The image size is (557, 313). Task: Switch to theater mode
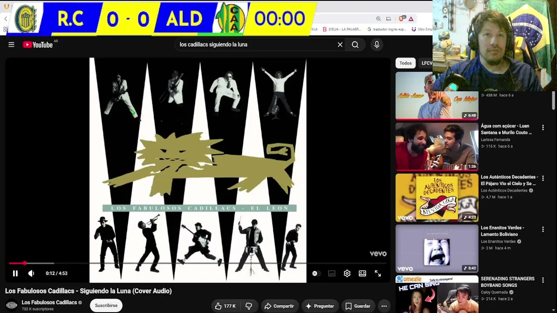tap(362, 273)
